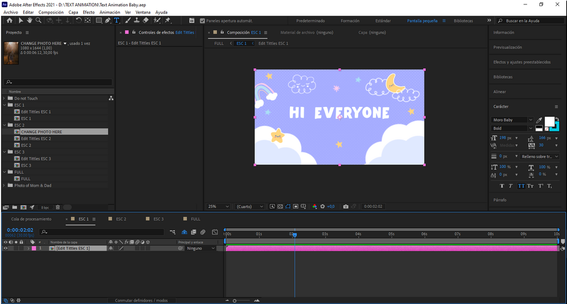Open project flowchart icon beside Nombre column
The width and height of the screenshot is (567, 304).
click(x=111, y=98)
